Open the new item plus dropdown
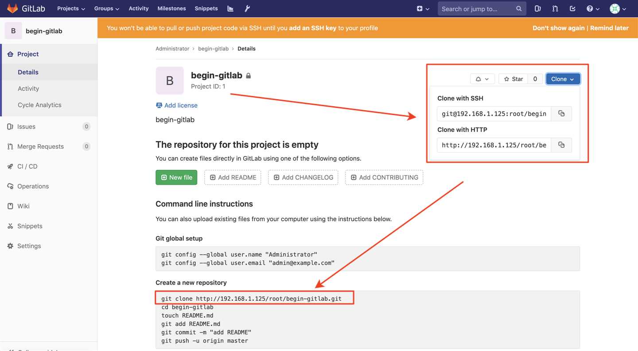Viewport: 638px width, 351px height. tap(423, 8)
